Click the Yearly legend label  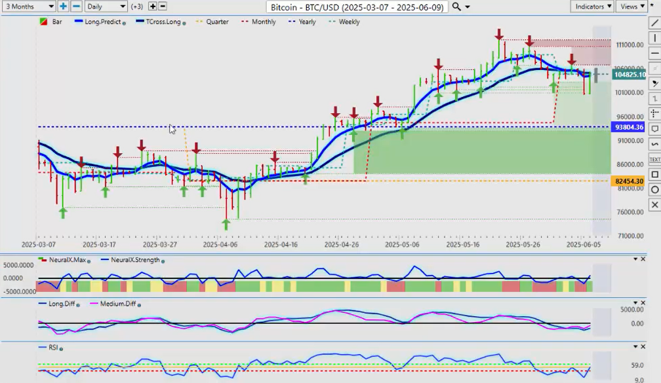[307, 22]
